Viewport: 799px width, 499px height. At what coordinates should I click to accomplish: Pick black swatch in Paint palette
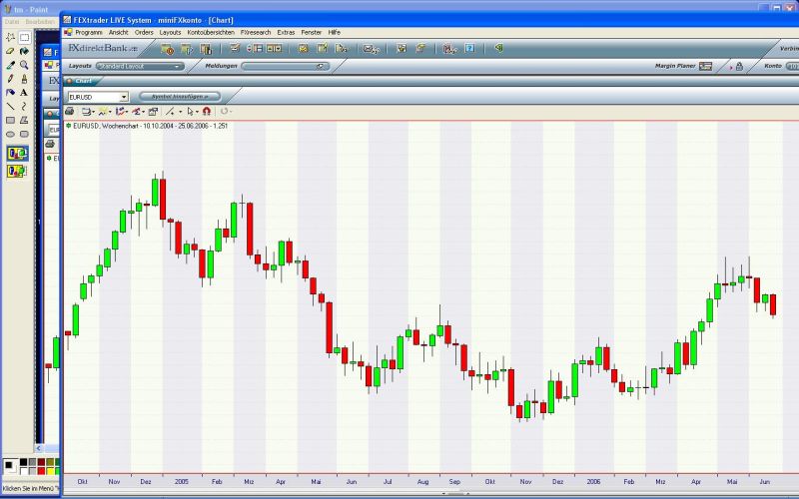(x=23, y=462)
